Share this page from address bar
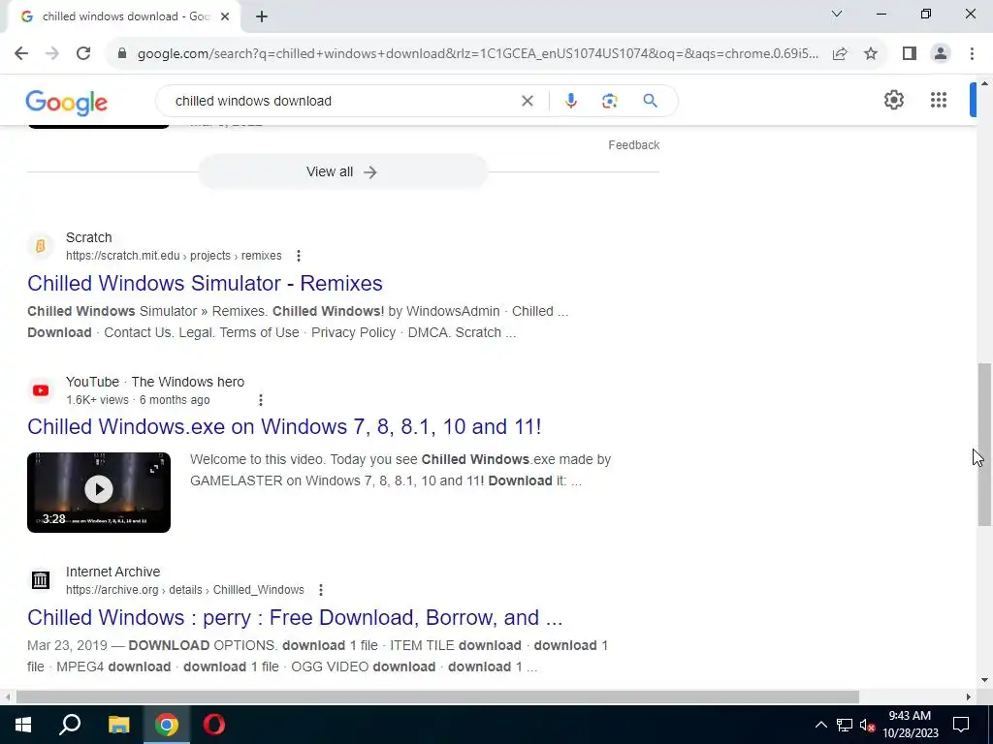 (x=840, y=54)
